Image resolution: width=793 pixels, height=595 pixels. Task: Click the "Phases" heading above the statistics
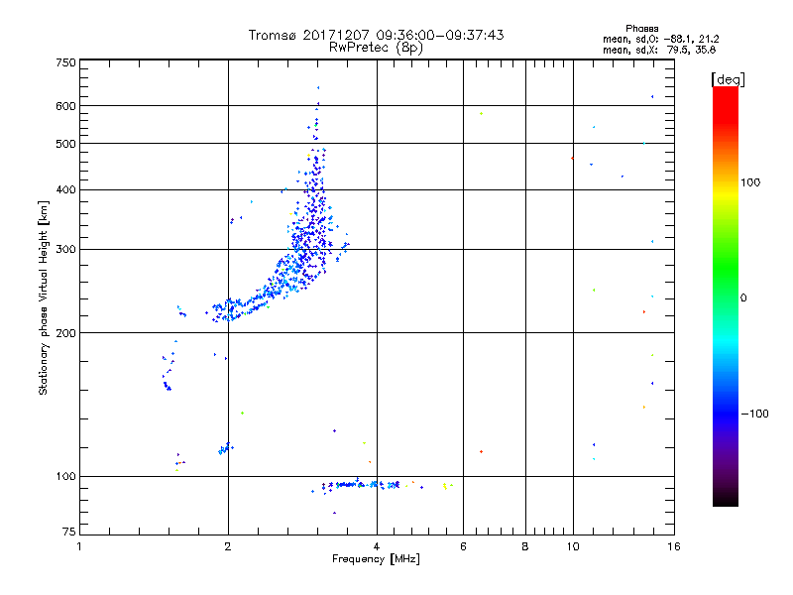tap(641, 29)
